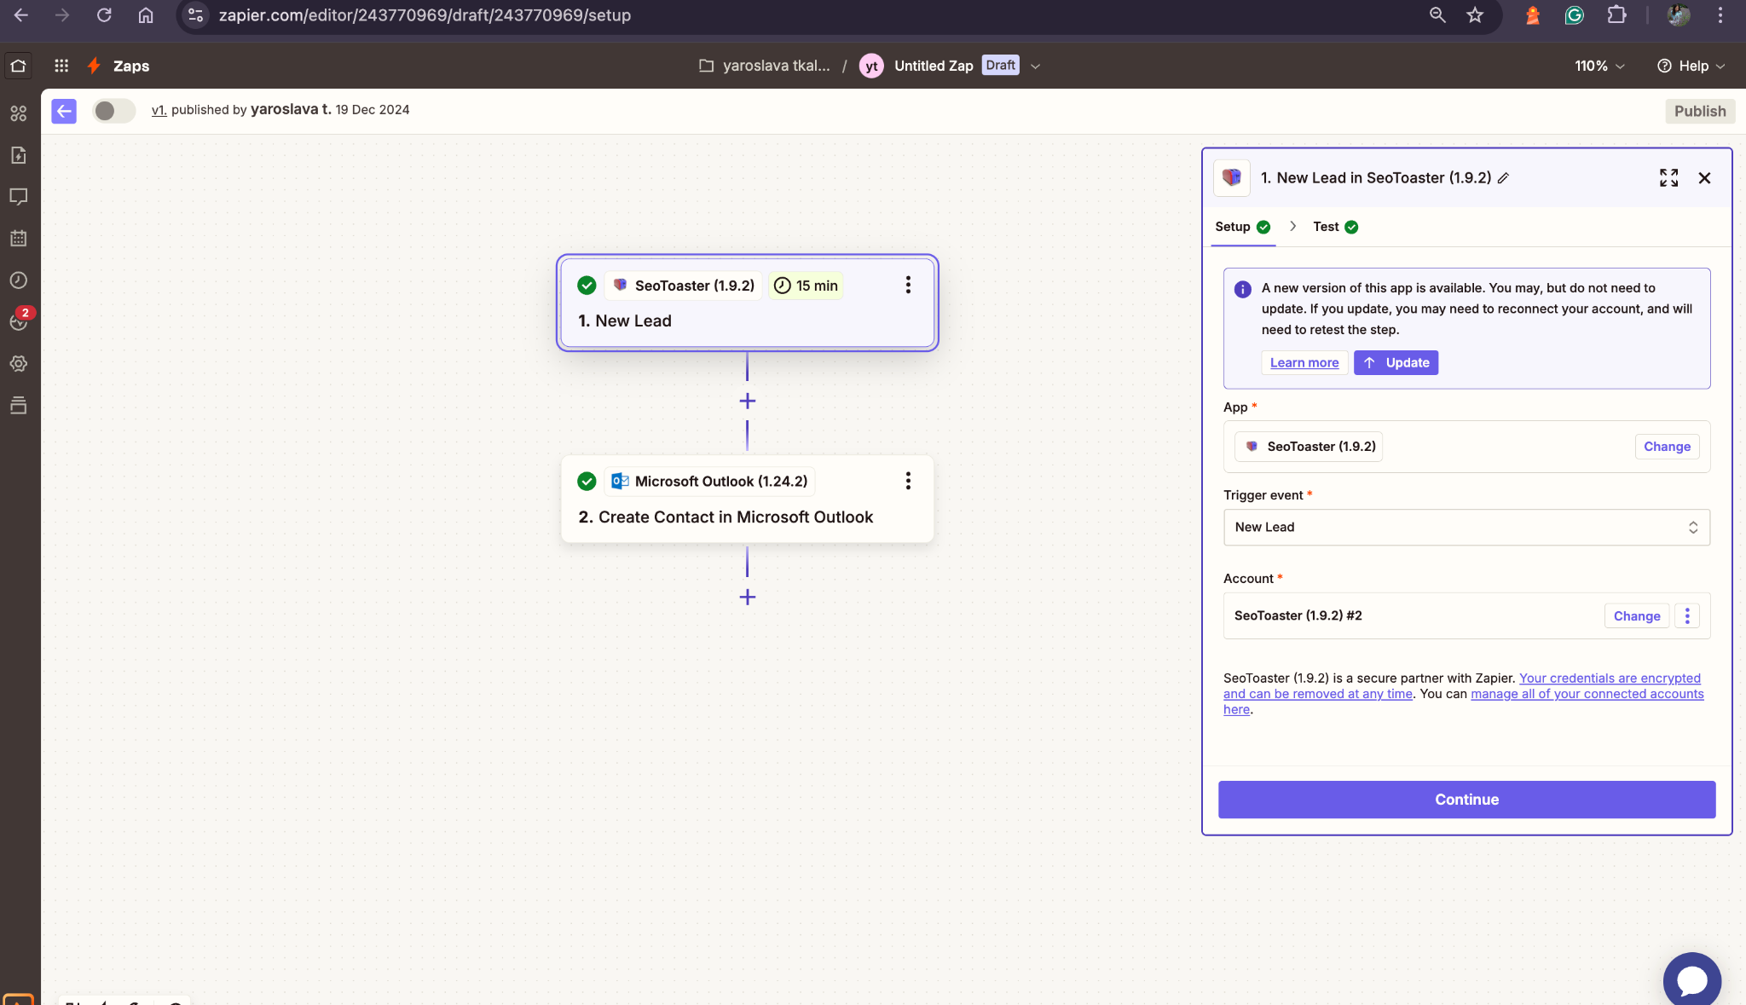
Task: Open the calendar icon in sidebar
Action: tap(19, 239)
